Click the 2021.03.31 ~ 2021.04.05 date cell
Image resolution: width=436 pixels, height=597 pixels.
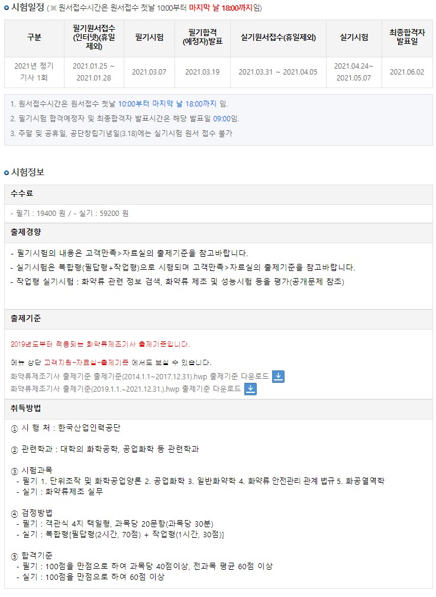pos(278,72)
